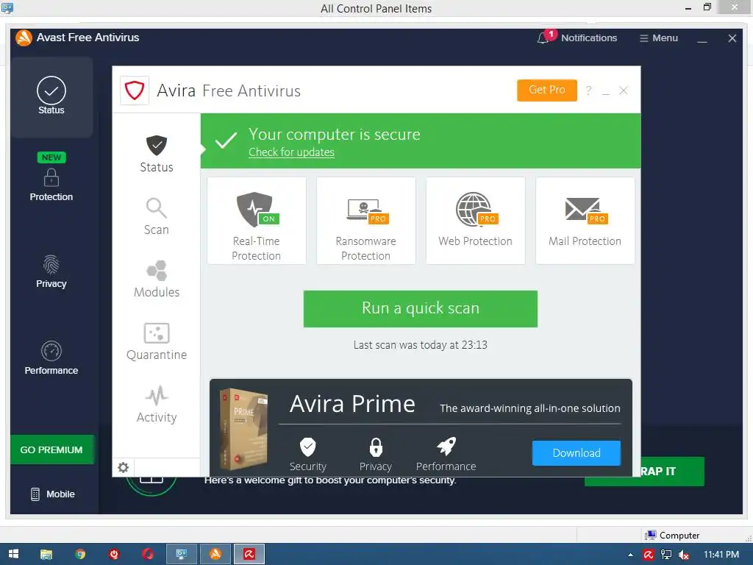This screenshot has width=753, height=565.
Task: Click the 11:41 PM clock
Action: pyautogui.click(x=721, y=555)
